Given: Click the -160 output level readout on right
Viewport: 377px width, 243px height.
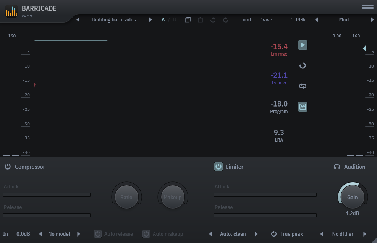Looking at the screenshot, I should 355,36.
